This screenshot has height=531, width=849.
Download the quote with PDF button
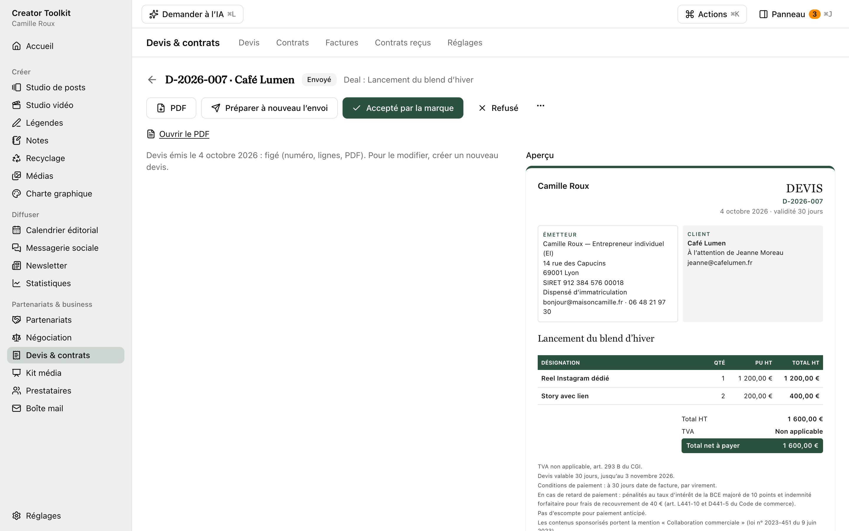click(x=171, y=108)
